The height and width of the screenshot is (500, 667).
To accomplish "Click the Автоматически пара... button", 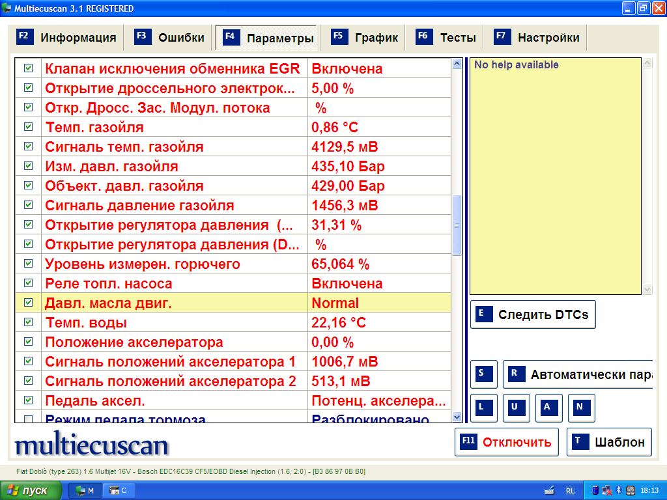I will pyautogui.click(x=578, y=374).
